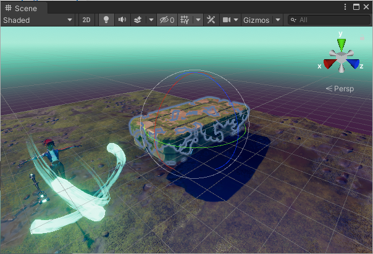373x254 pixels.
Task: Open the scene camera settings icon
Action: pyautogui.click(x=227, y=20)
